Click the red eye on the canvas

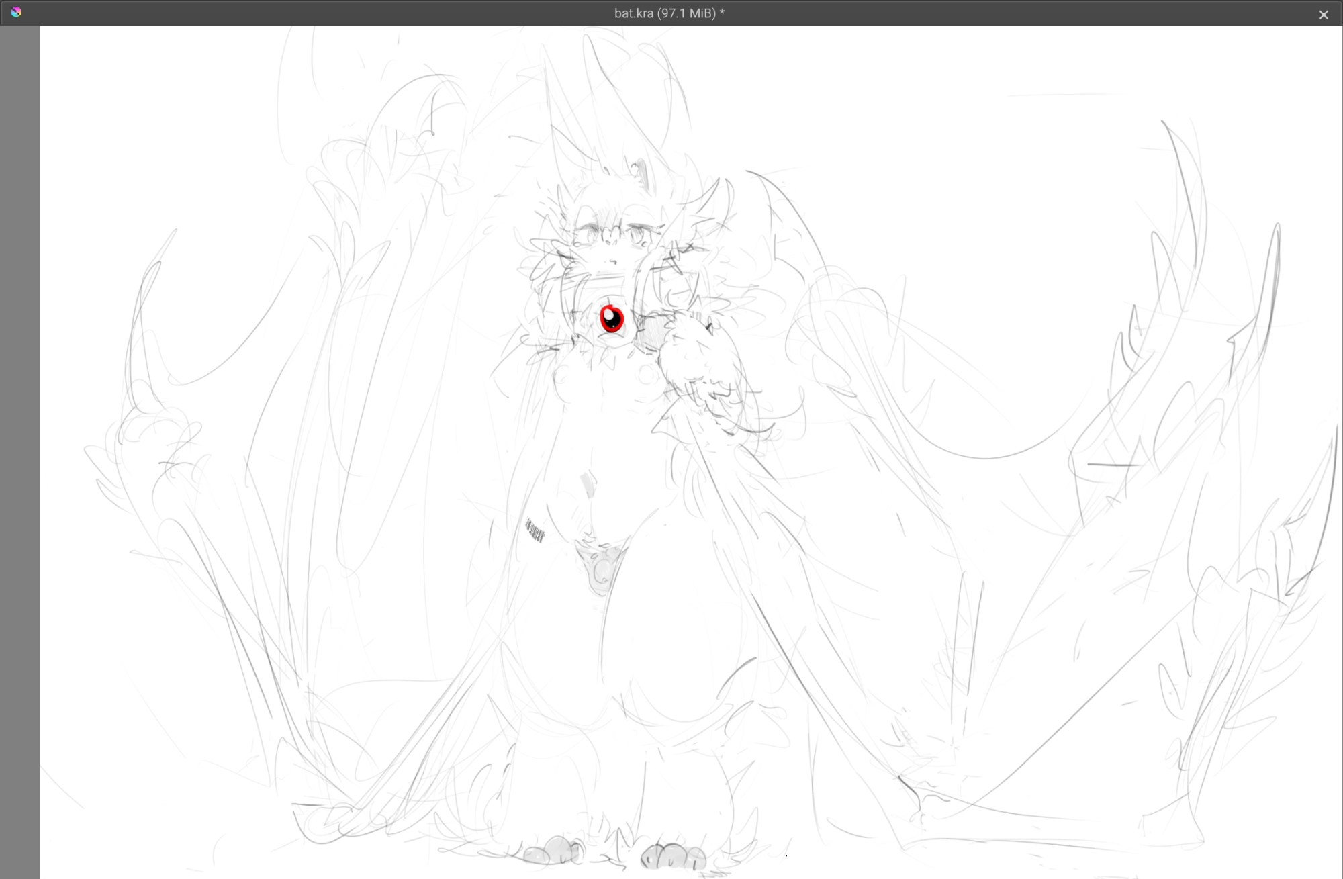click(x=612, y=319)
